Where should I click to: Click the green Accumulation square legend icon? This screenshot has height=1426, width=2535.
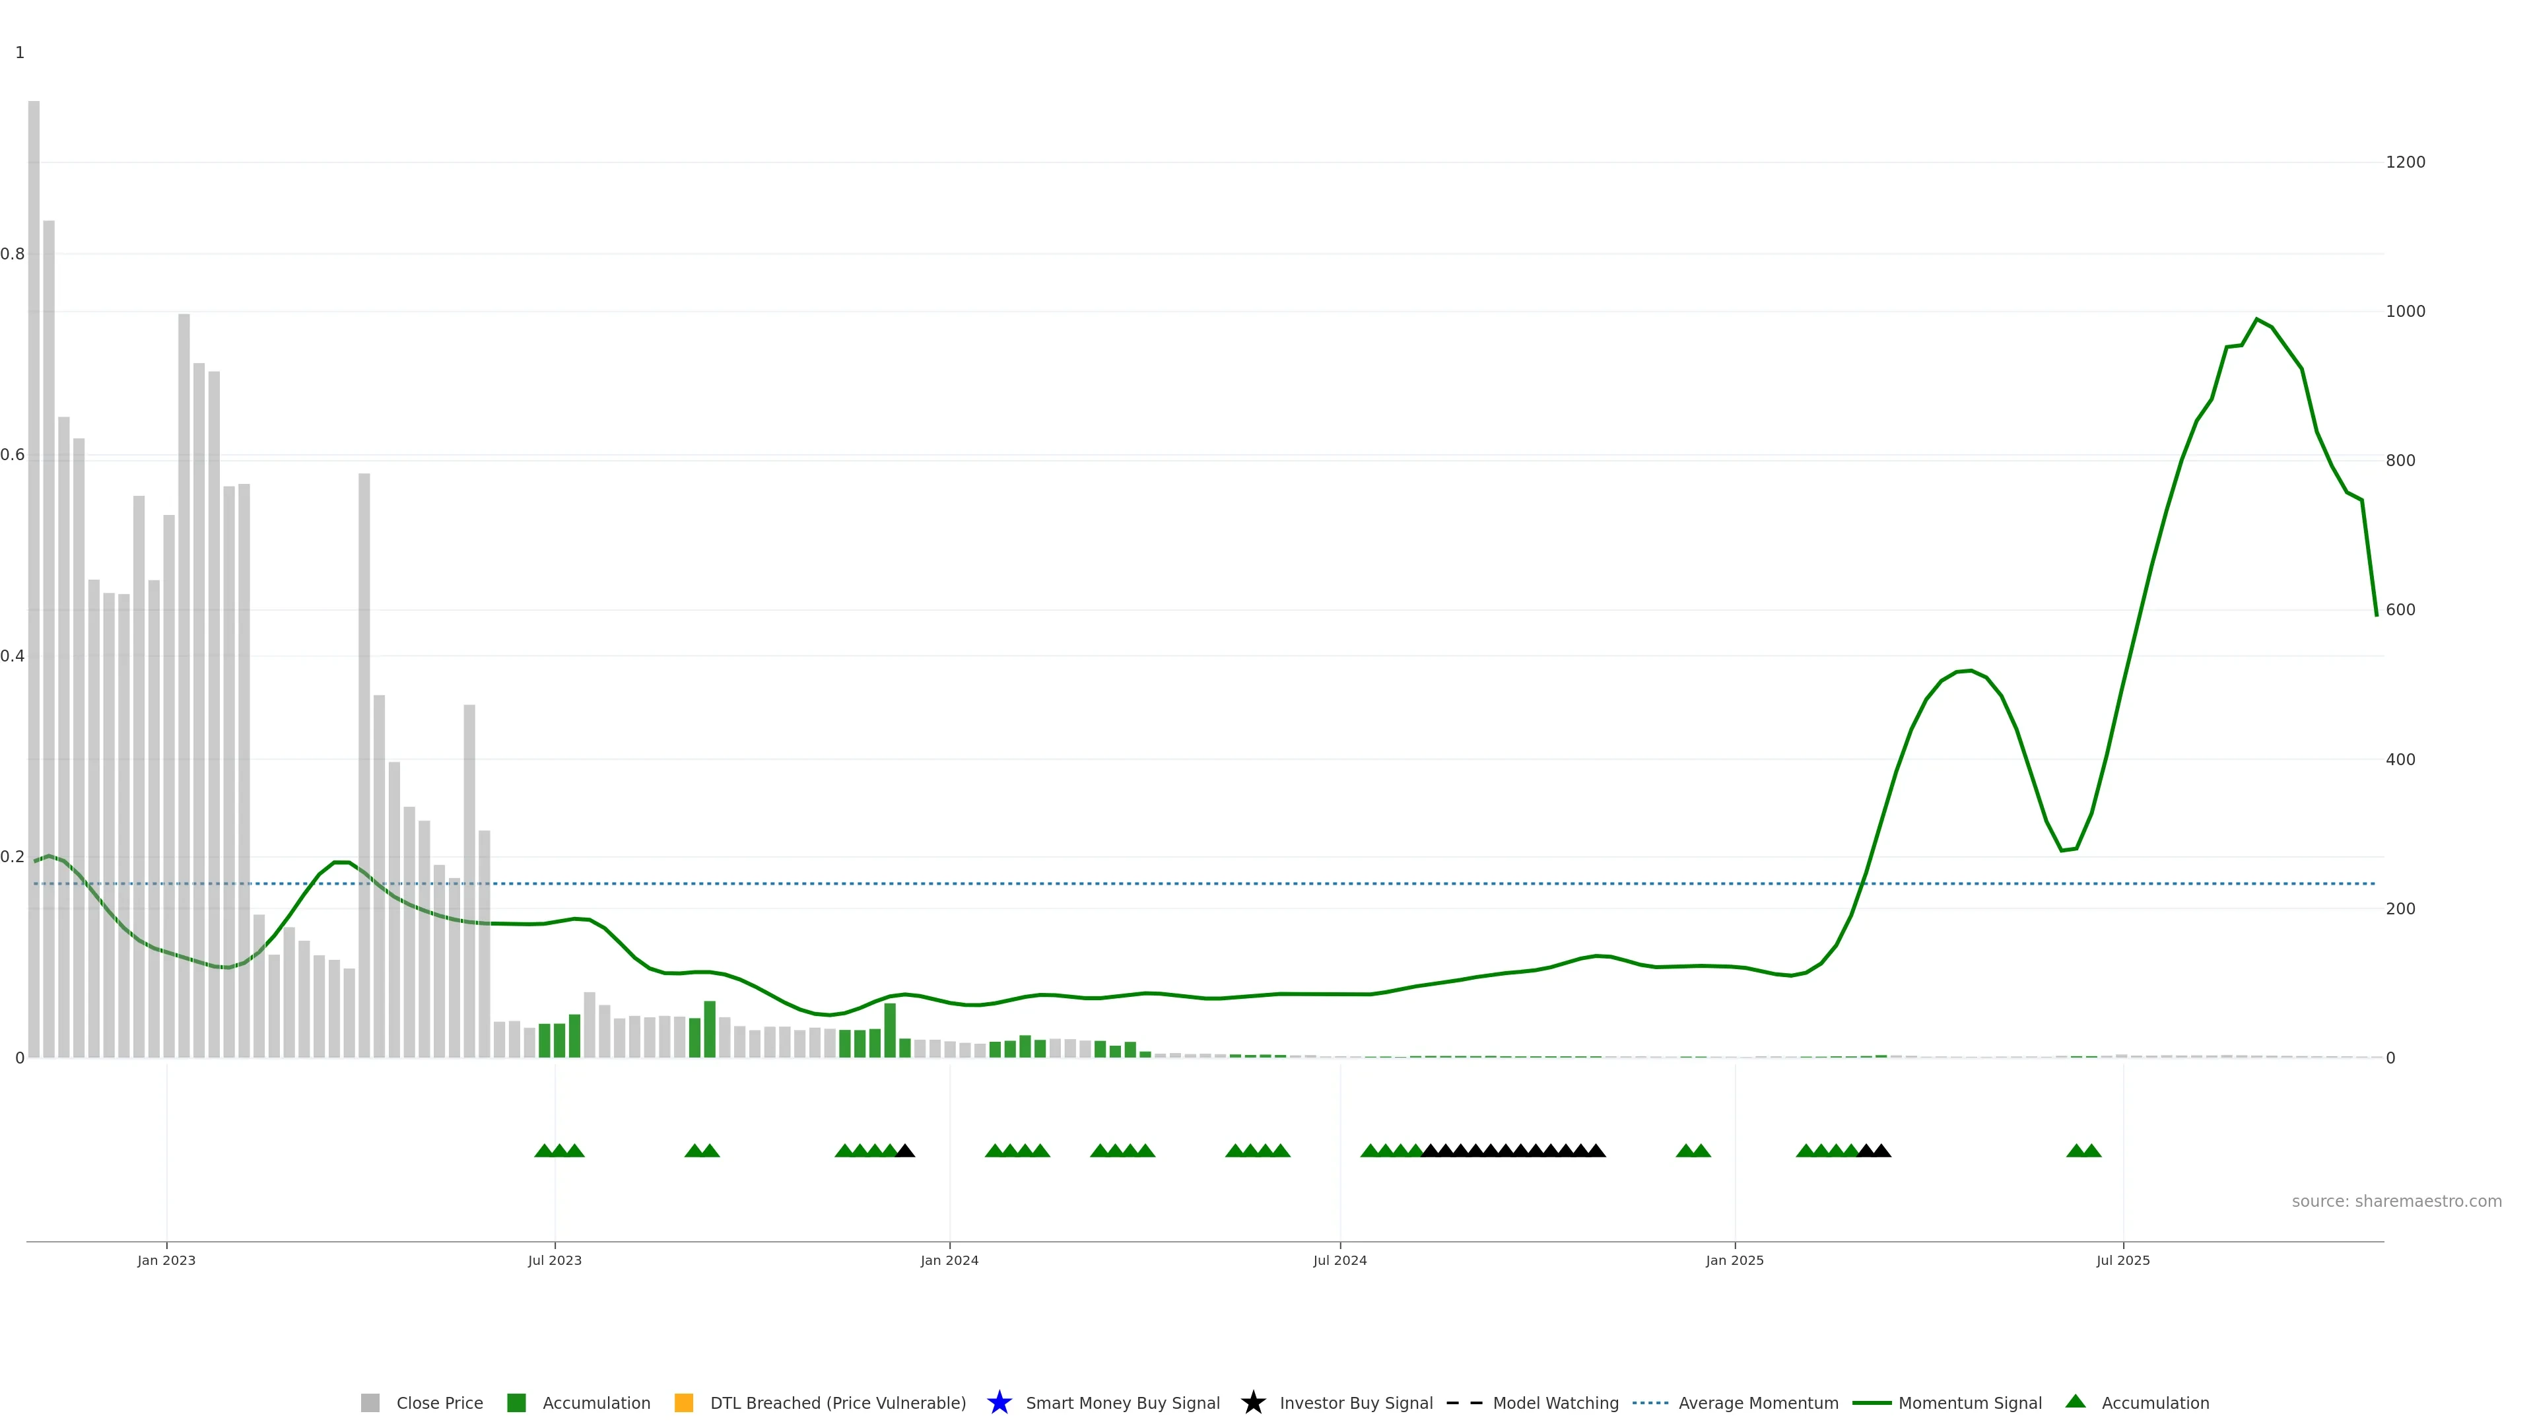pyautogui.click(x=516, y=1402)
